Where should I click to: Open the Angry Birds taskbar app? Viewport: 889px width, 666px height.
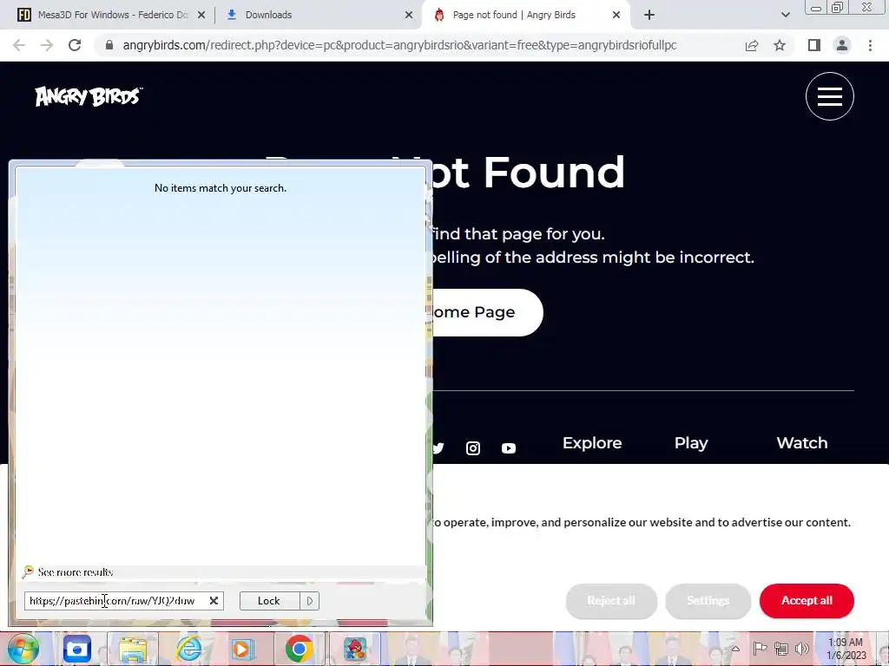tap(355, 649)
